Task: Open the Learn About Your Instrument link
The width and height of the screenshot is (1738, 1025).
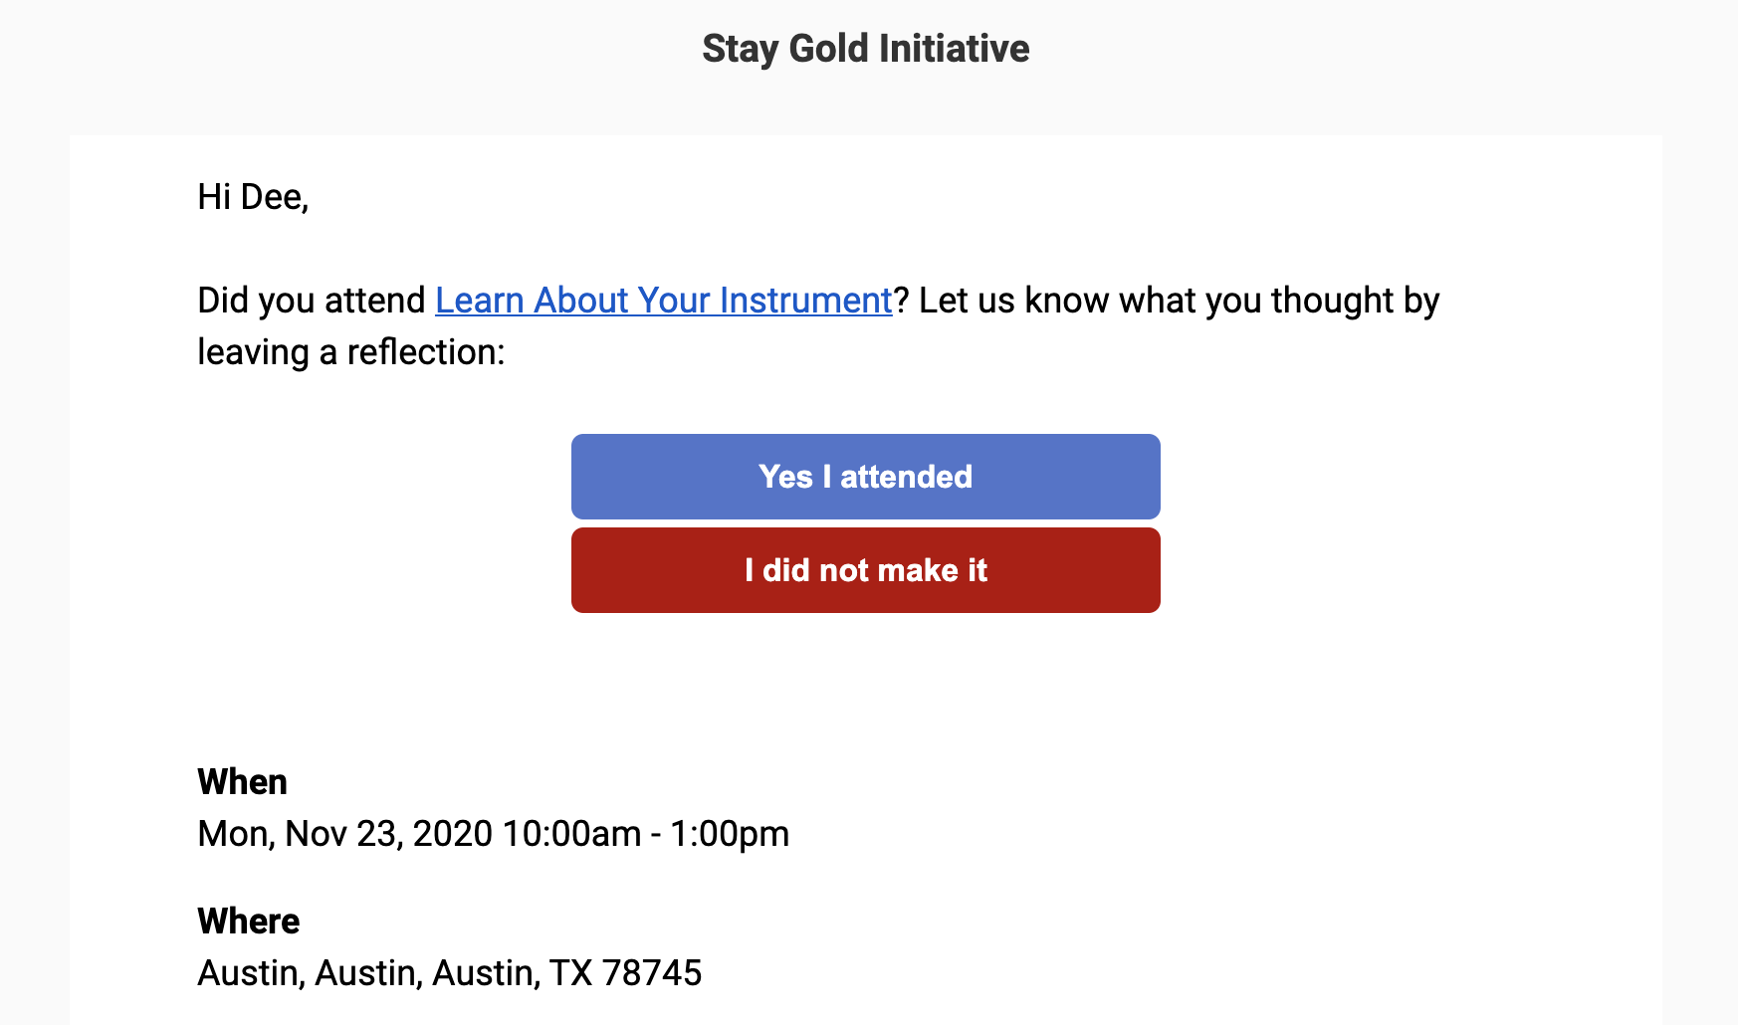Action: click(x=664, y=301)
